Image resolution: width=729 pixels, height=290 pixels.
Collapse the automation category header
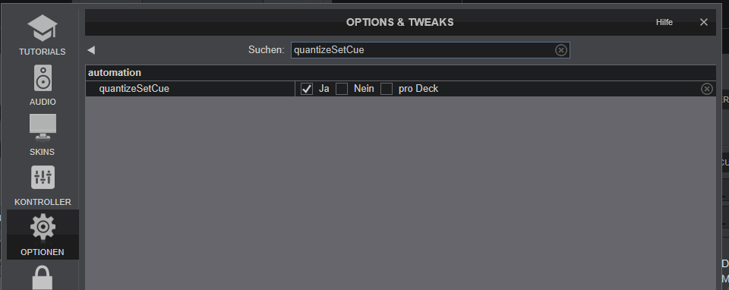tap(400, 73)
